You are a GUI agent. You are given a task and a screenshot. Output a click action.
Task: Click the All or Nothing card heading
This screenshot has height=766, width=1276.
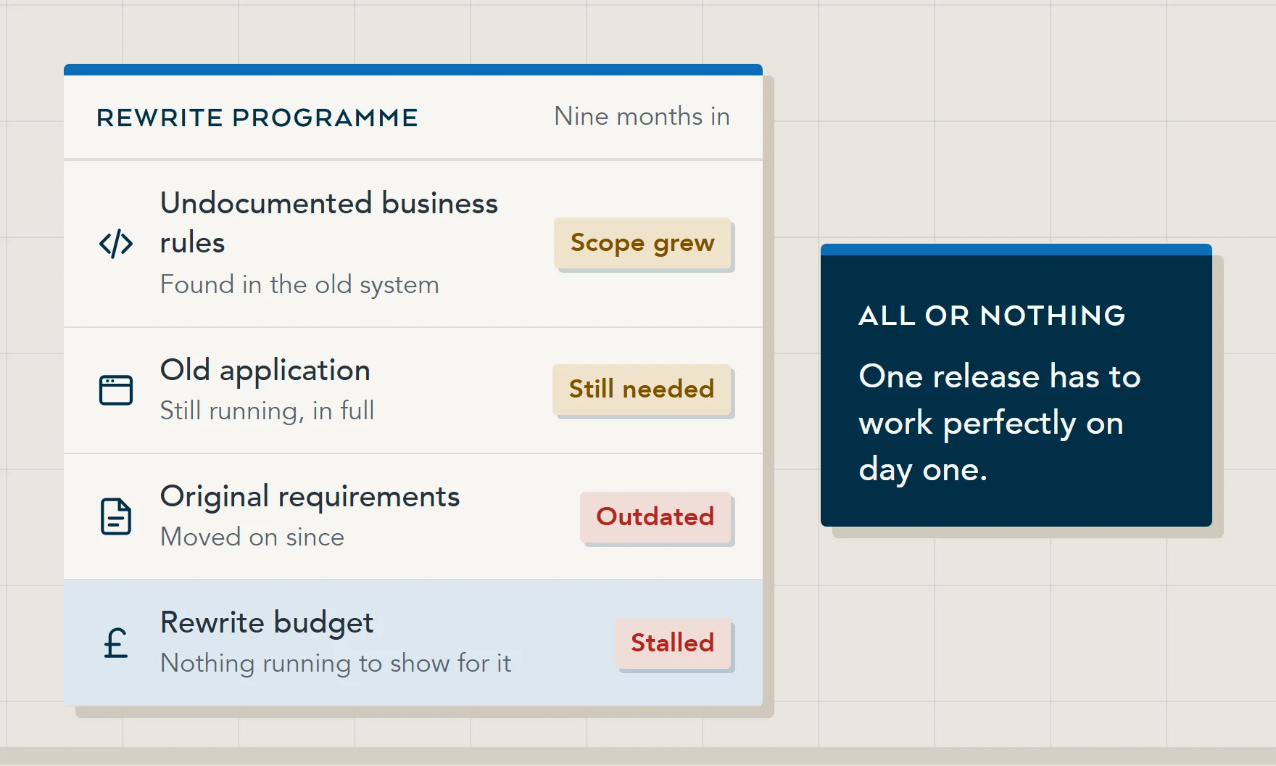[x=992, y=316]
